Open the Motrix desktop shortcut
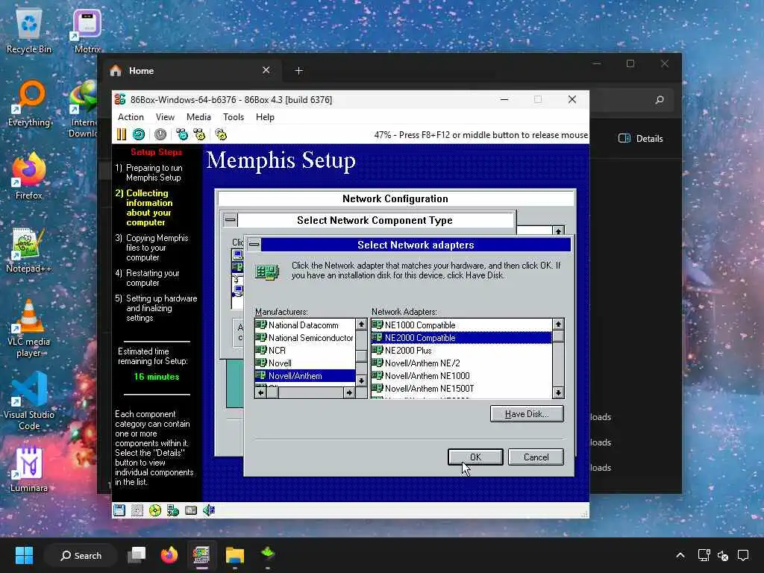 (88, 32)
